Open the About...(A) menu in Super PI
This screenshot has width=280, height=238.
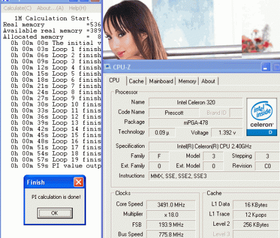[50, 8]
